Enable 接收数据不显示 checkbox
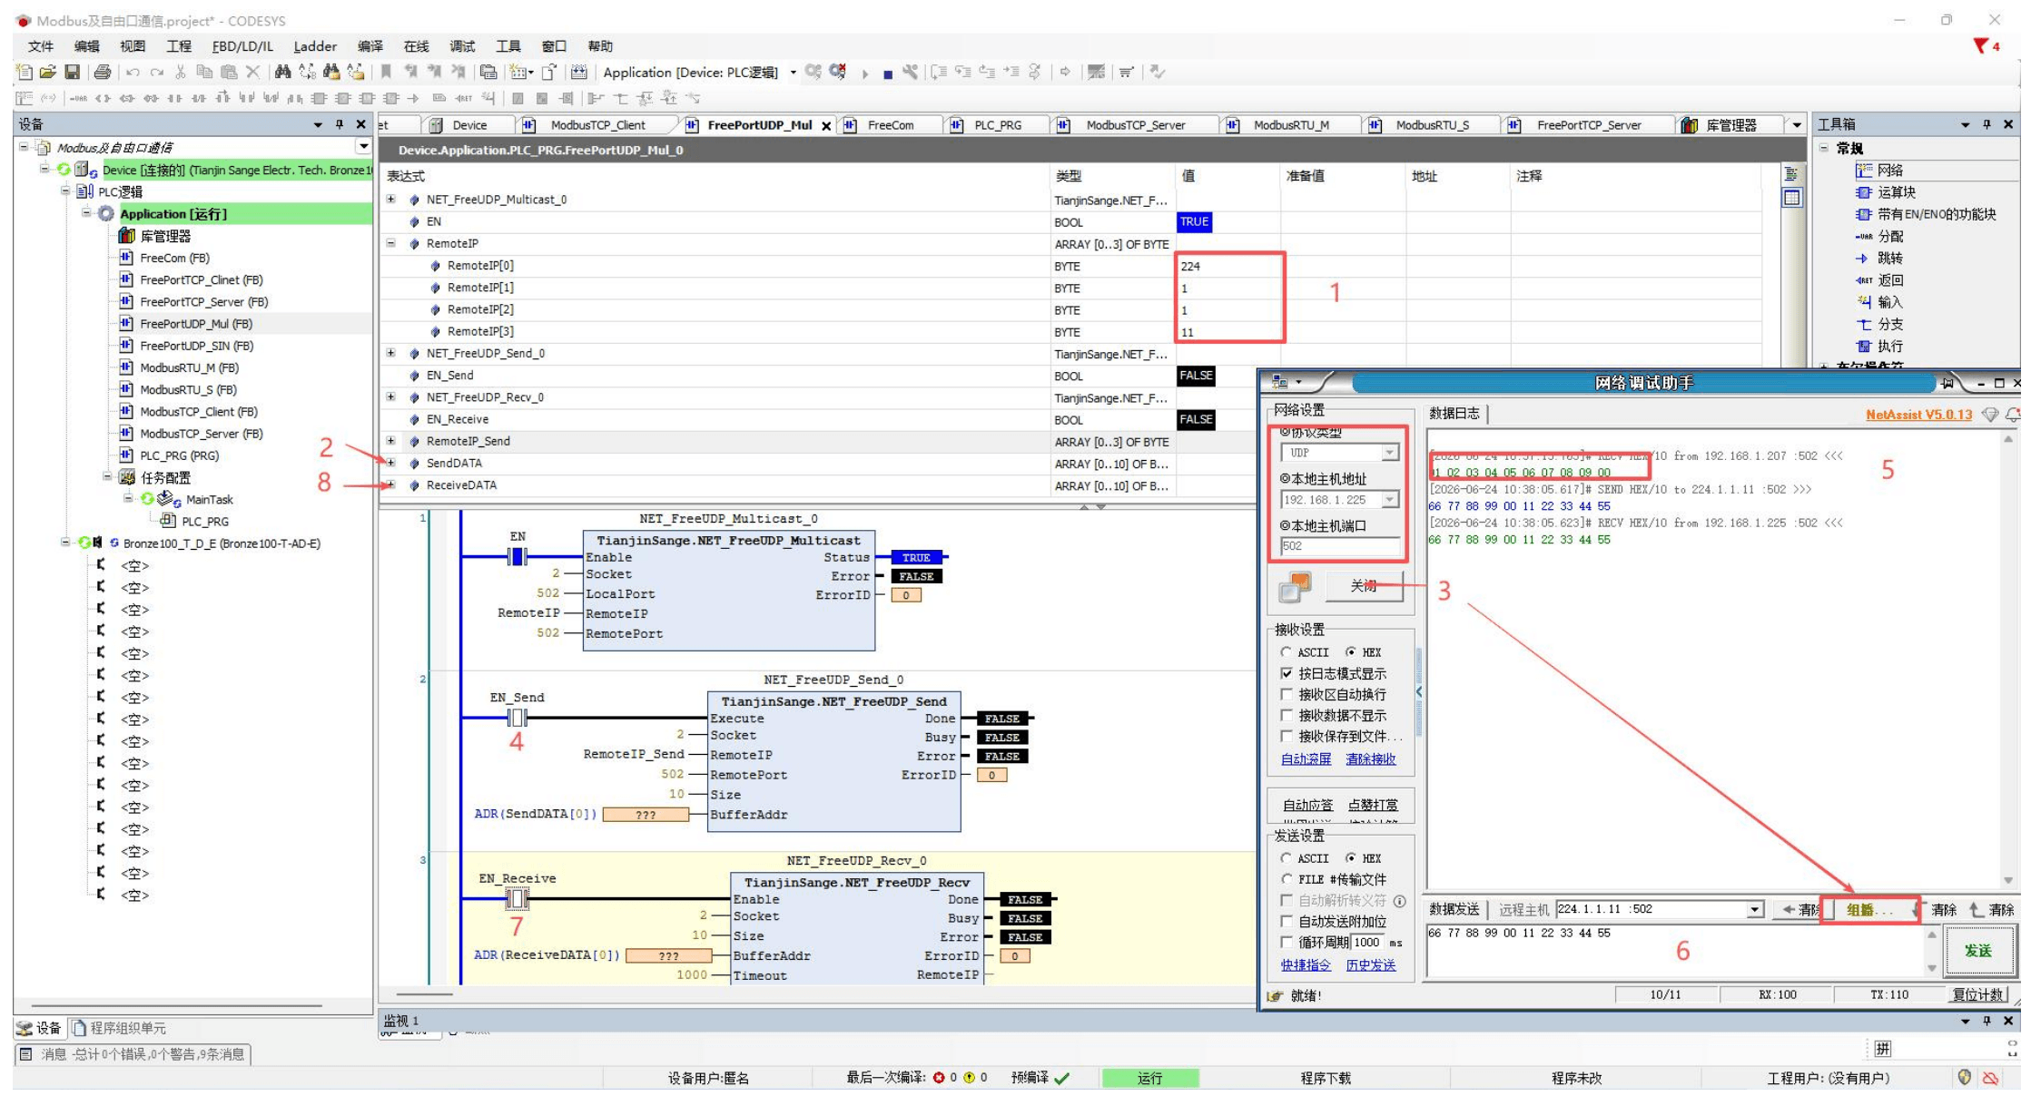 [x=1287, y=715]
